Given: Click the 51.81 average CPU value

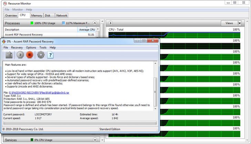Looking at the screenshot, I should (91, 35).
